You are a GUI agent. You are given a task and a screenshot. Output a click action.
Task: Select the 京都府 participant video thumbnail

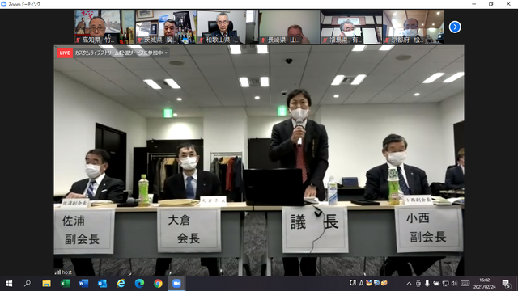click(x=413, y=27)
